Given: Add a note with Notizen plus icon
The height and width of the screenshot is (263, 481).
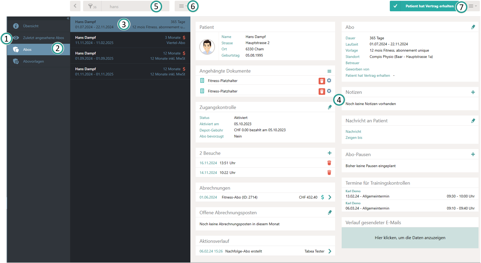Looking at the screenshot, I should coord(473,92).
